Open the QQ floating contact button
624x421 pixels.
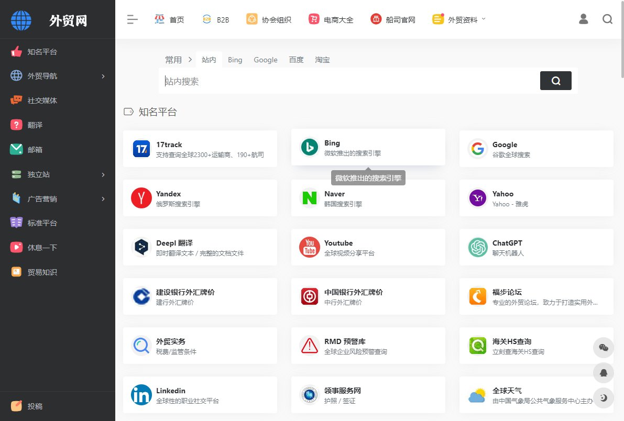pyautogui.click(x=604, y=373)
